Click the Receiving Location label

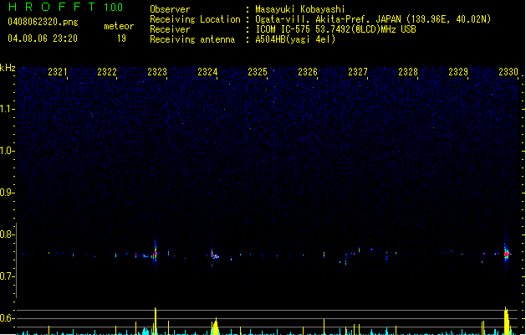click(195, 19)
